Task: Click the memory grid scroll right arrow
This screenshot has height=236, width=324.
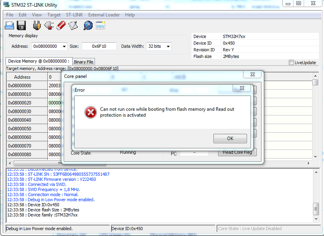Action: click(308, 164)
